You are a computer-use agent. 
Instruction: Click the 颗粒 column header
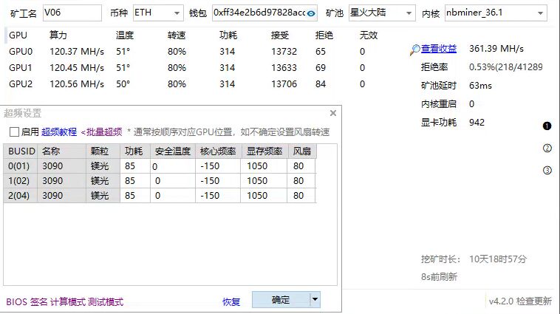(x=103, y=151)
